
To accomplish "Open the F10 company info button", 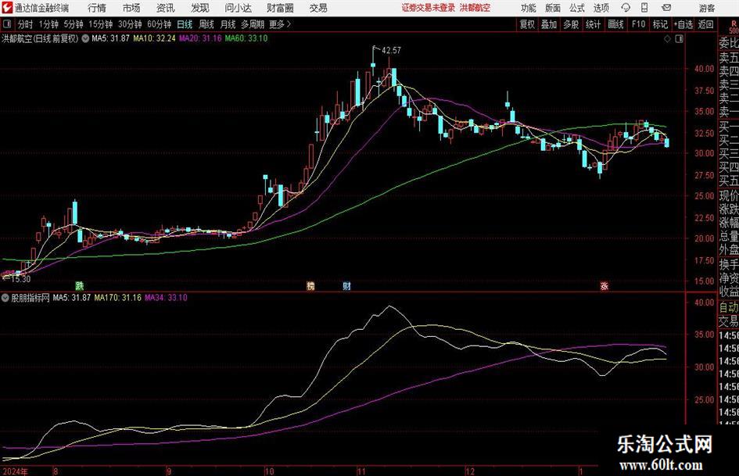I will tap(638, 24).
